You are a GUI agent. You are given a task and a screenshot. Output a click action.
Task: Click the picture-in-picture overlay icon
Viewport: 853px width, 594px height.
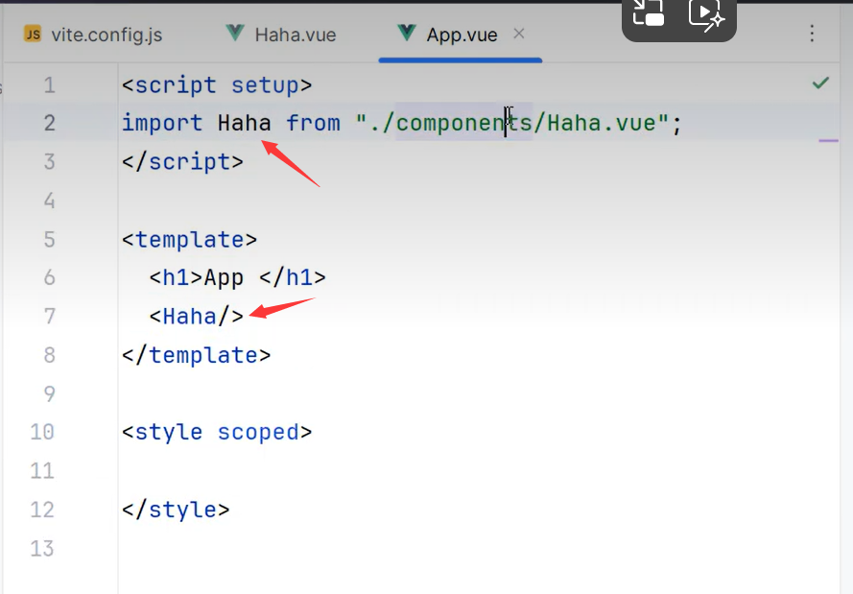(x=649, y=13)
